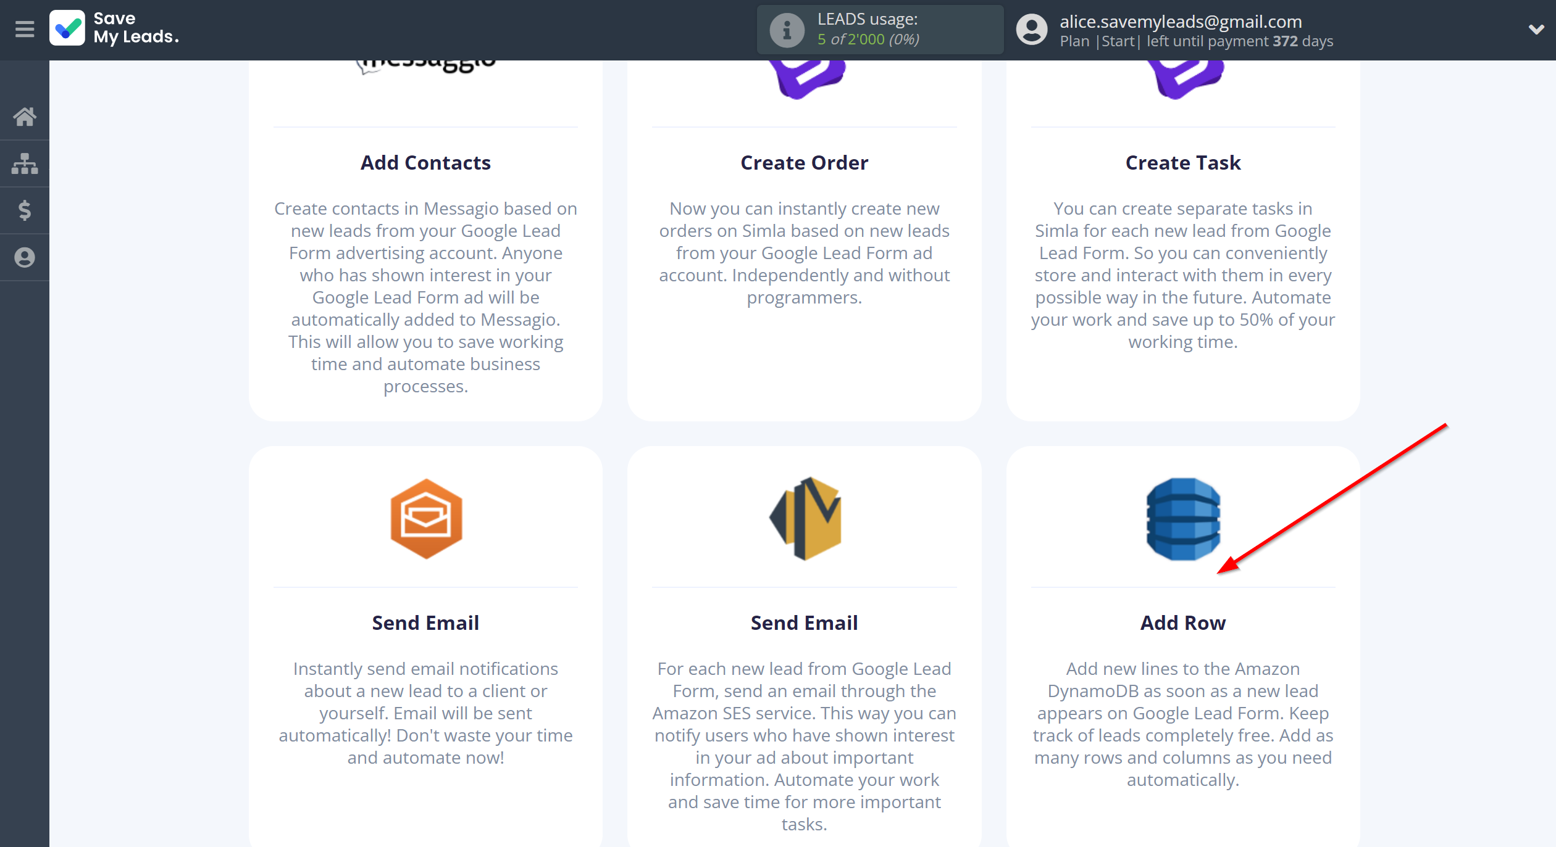Click the Amazon DynamoDB description text

pyautogui.click(x=1182, y=724)
